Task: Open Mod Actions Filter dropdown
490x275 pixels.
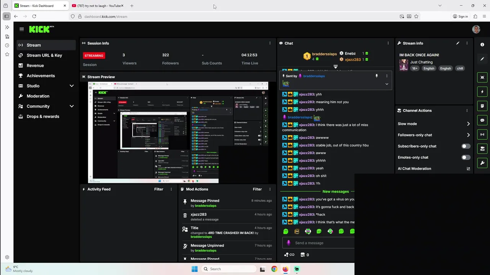Action: pos(257,189)
